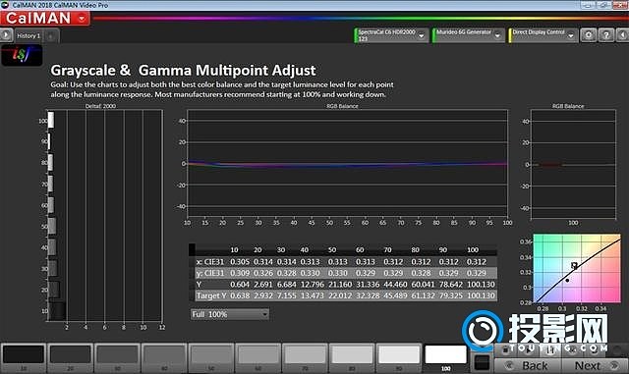
Task: Click the Next button
Action: click(x=595, y=365)
